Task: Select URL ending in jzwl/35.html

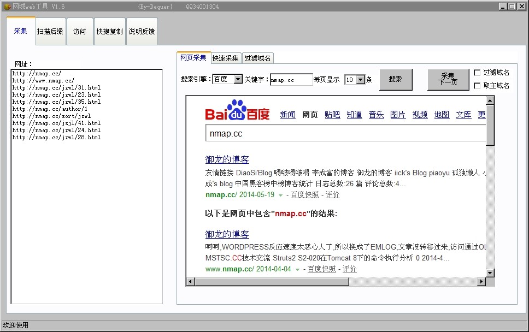Action: click(x=56, y=102)
